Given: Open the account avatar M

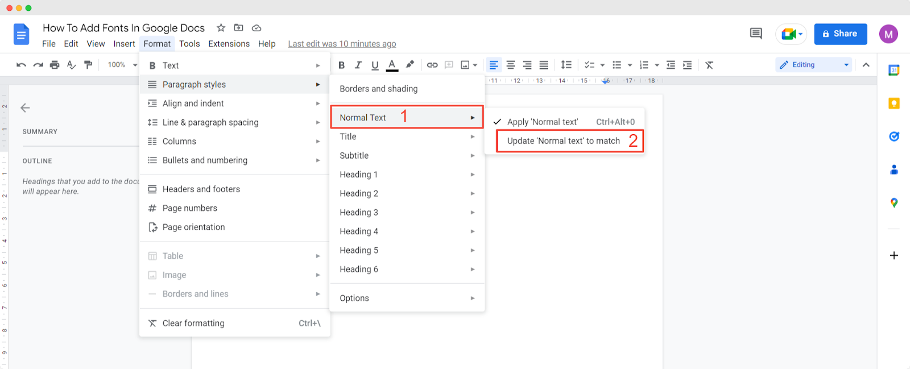Looking at the screenshot, I should click(x=888, y=34).
